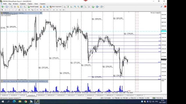The image size is (186, 104).
Task: Select the Text (A) tool
Action: [x=26, y=10]
